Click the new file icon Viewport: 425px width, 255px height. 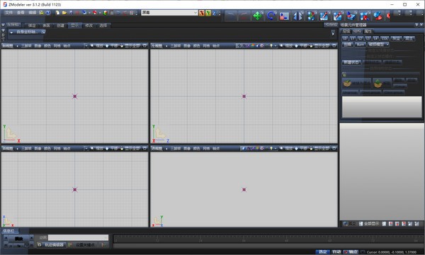click(57, 13)
